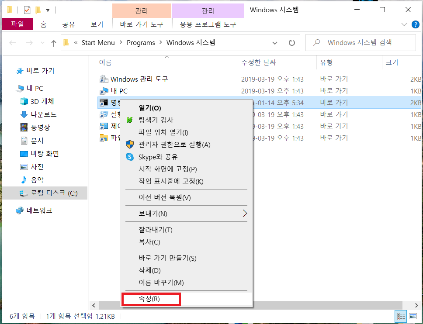Click Start Menu in the breadcrumb path
Viewport: 423px width, 324px height.
98,43
